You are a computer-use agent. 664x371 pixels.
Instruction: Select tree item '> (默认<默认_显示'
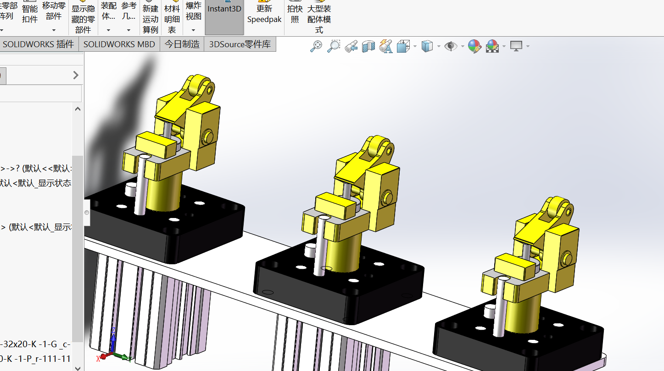[36, 227]
